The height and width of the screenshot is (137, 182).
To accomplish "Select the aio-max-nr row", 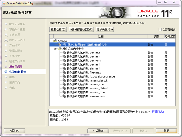I will click(113, 96).
